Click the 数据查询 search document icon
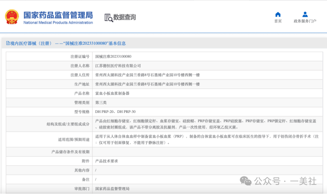This screenshot has height=194, width=327. (x=108, y=18)
